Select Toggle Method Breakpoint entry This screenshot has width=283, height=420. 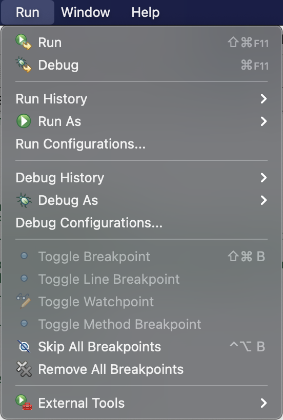point(141,324)
